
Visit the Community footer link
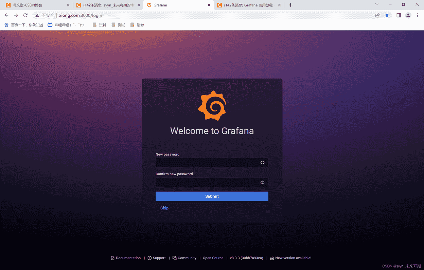(184, 258)
